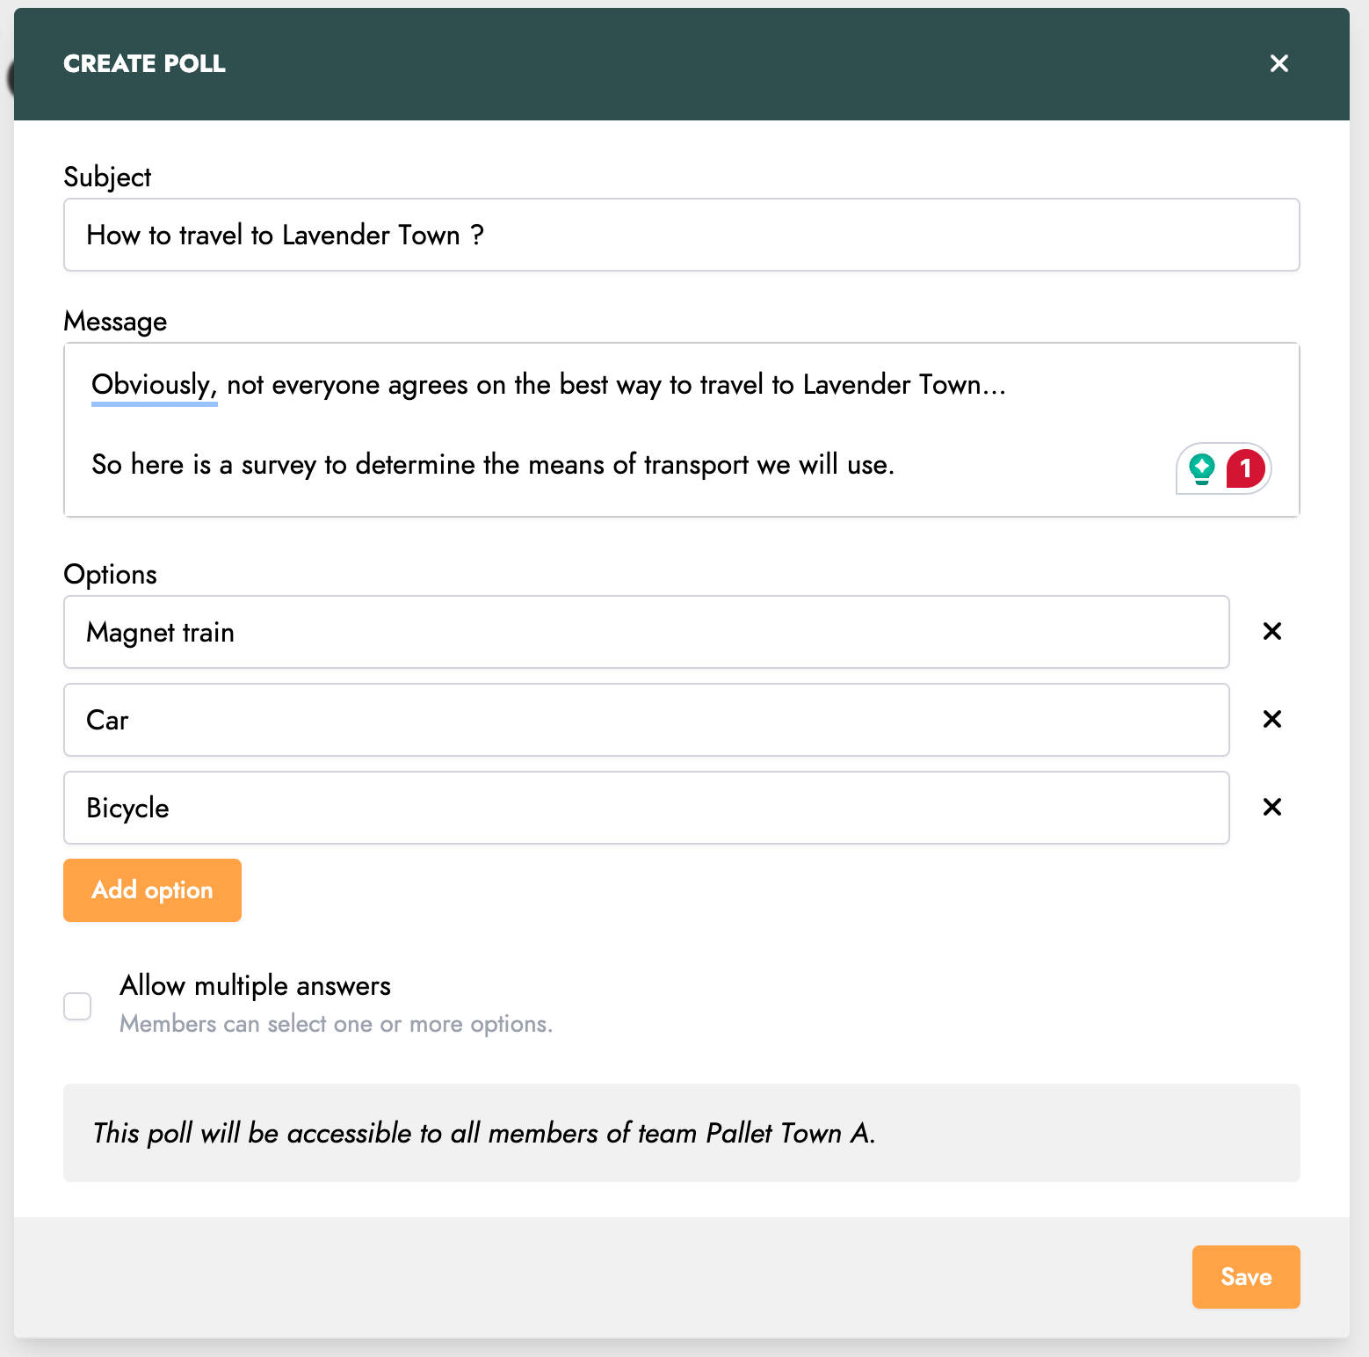Focus the Subject input field

pyautogui.click(x=681, y=235)
